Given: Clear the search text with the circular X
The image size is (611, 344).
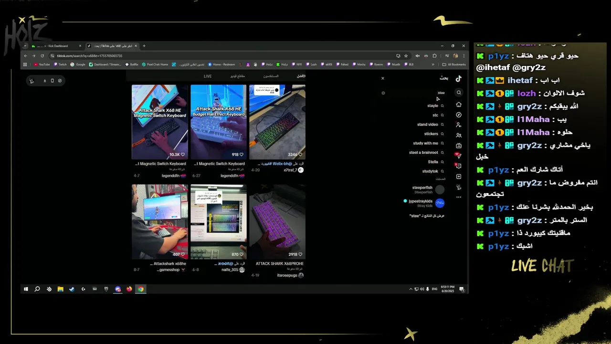Looking at the screenshot, I should tap(383, 93).
